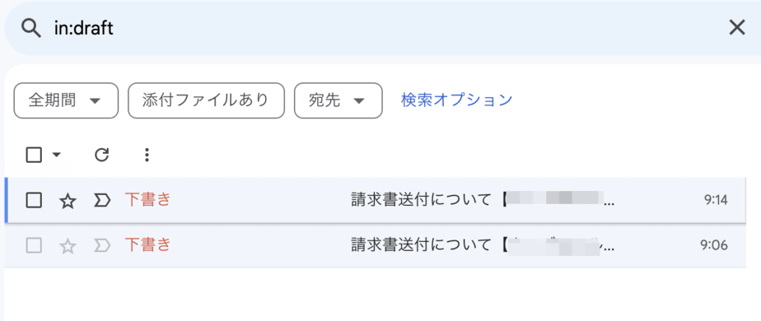
Task: Star the 9:14 draft message
Action: pos(68,200)
